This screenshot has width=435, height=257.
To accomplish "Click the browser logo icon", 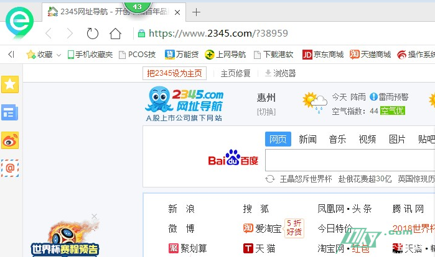I will click(x=19, y=23).
